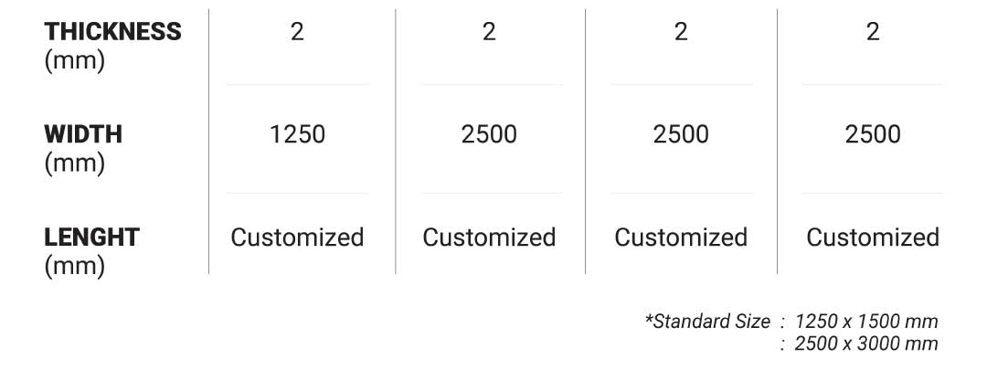
Task: Click Customized length in second column
Action: click(489, 238)
